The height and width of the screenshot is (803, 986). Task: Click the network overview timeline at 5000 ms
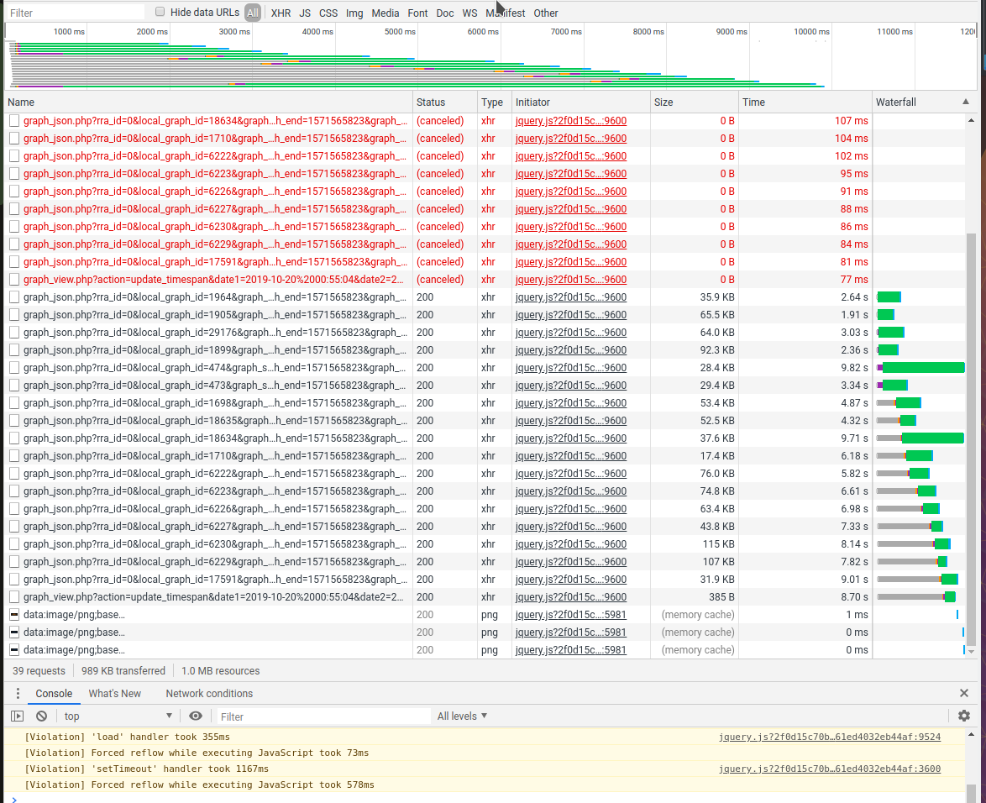tap(417, 56)
